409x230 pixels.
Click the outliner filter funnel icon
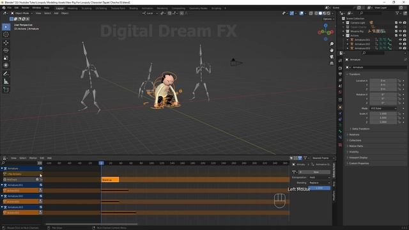(397, 13)
